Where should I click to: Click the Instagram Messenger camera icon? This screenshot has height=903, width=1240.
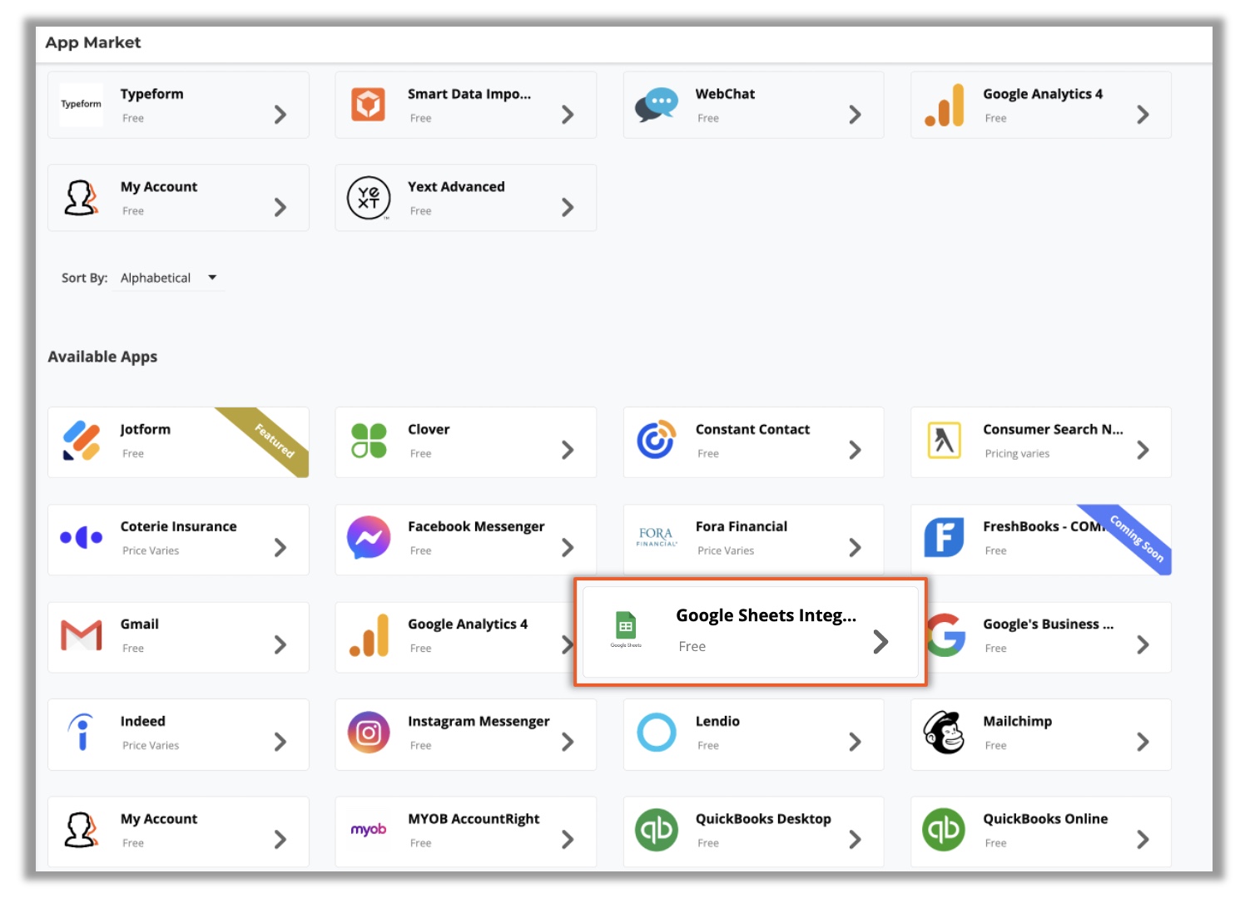369,733
